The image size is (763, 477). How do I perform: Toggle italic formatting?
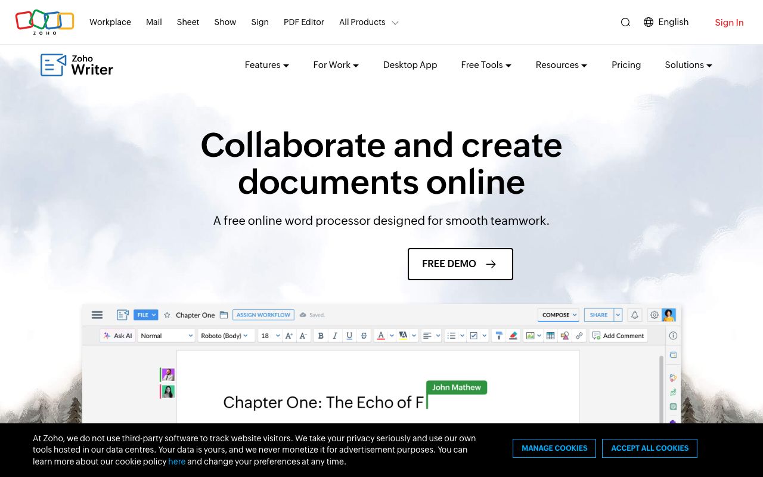tap(335, 336)
